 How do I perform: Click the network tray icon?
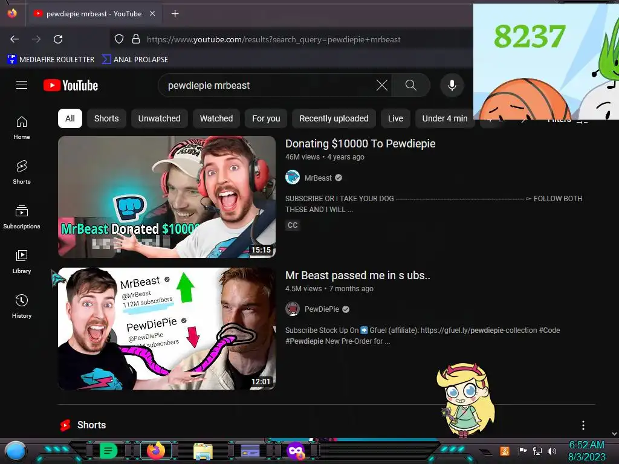point(537,451)
